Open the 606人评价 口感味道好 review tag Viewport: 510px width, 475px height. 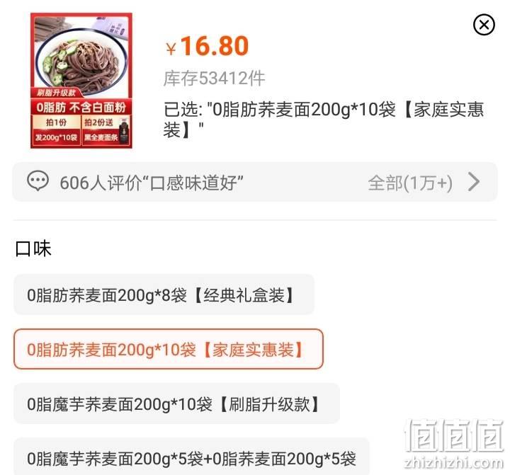click(152, 183)
